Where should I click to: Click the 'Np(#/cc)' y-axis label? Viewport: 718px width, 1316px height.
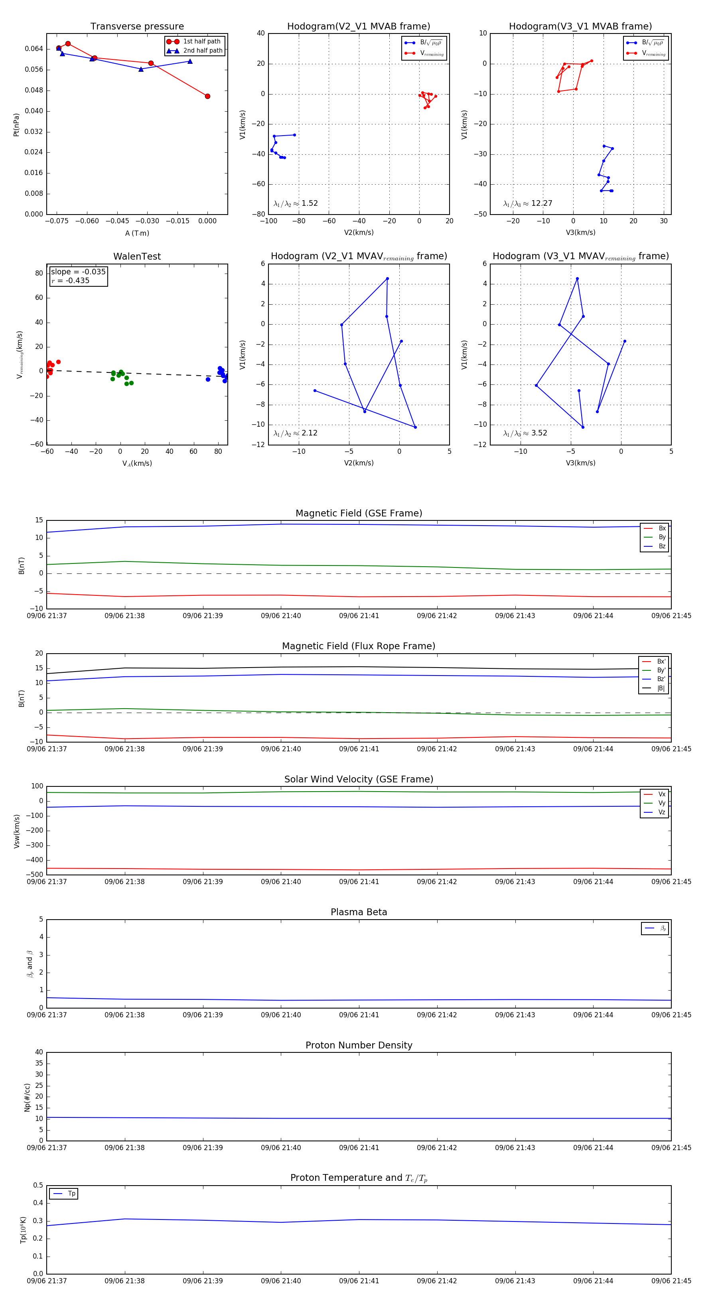click(27, 1097)
